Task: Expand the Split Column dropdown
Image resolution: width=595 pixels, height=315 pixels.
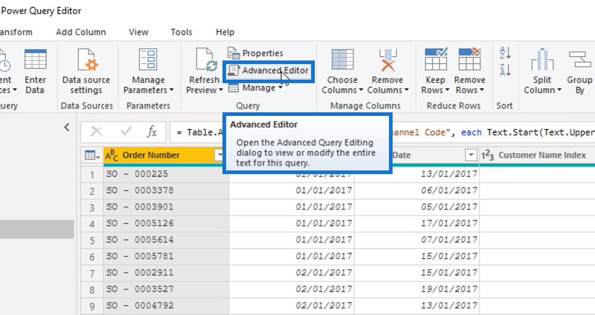Action: (559, 90)
